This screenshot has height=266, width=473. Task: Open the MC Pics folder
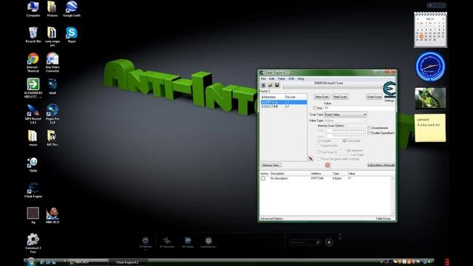pyautogui.click(x=52, y=138)
